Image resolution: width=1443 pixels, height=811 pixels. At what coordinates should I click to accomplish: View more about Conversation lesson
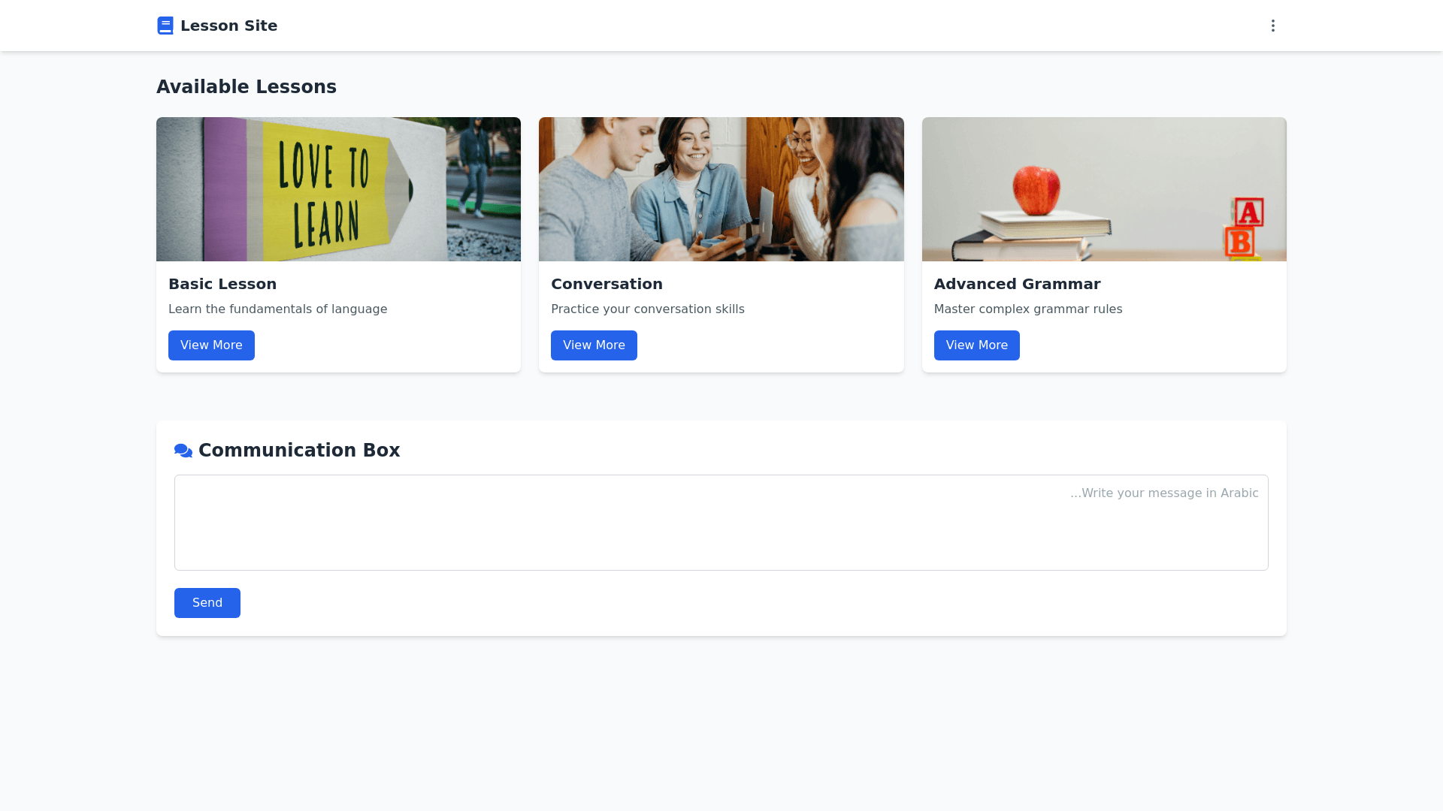594,345
